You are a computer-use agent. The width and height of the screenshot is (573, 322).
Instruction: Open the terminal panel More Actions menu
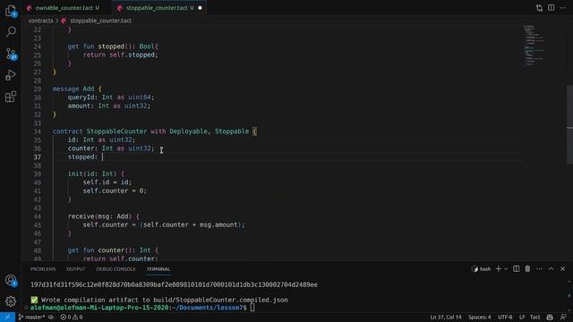[539, 269]
